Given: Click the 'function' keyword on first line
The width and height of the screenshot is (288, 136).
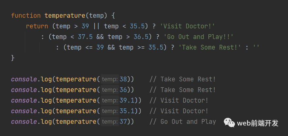Looking at the screenshot, I should point(26,15).
